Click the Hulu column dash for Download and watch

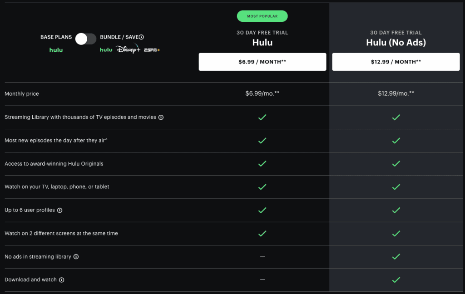pos(262,279)
